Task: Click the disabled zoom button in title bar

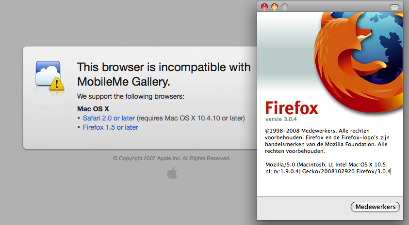Action: pos(285,7)
